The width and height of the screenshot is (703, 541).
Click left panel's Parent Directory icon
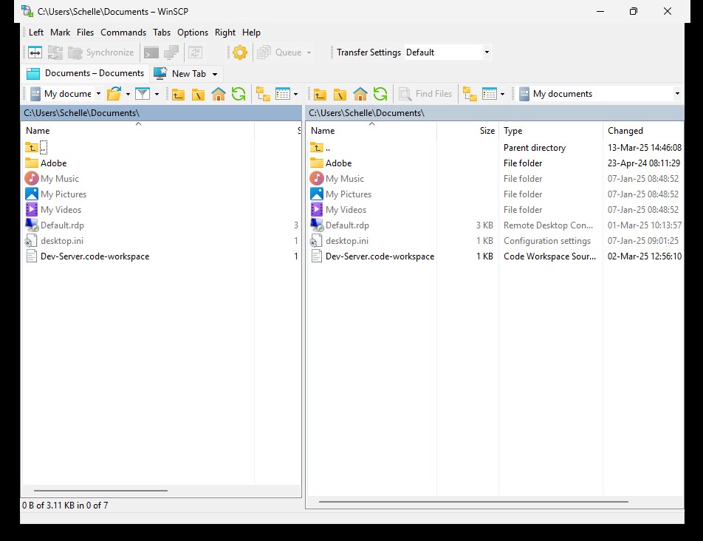(x=178, y=94)
